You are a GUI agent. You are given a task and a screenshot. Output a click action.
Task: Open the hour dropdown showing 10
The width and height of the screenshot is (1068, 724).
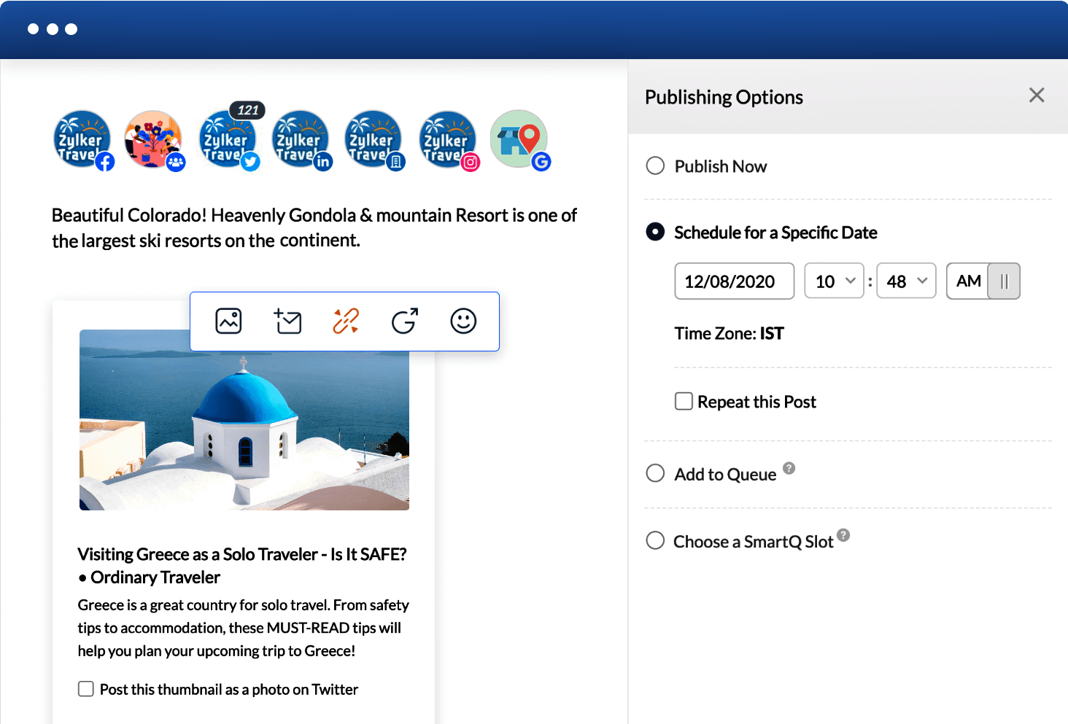pos(834,281)
